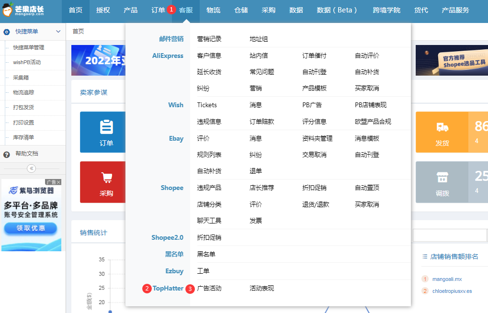Collapse sidebar with double-arrow button

[x=32, y=168]
